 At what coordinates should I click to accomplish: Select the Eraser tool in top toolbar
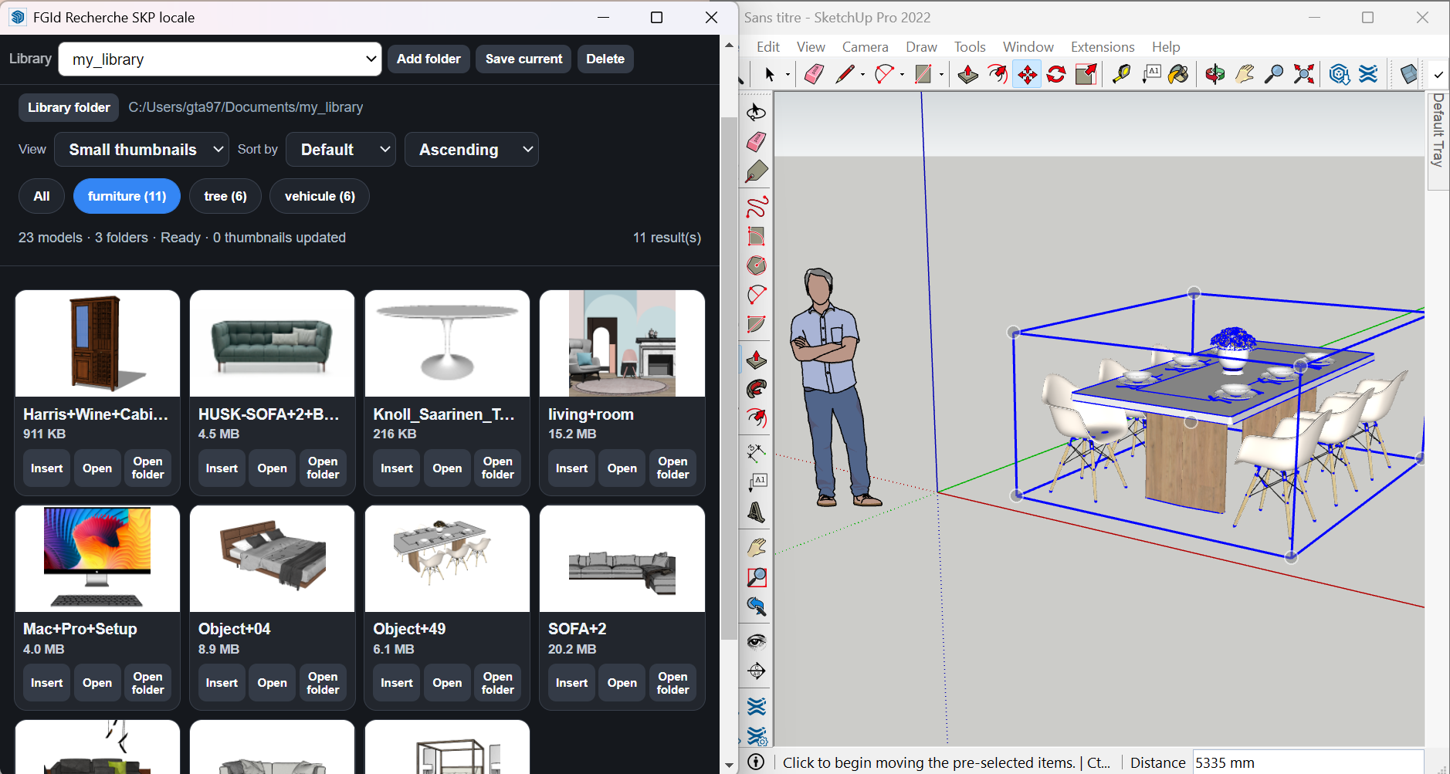[814, 74]
